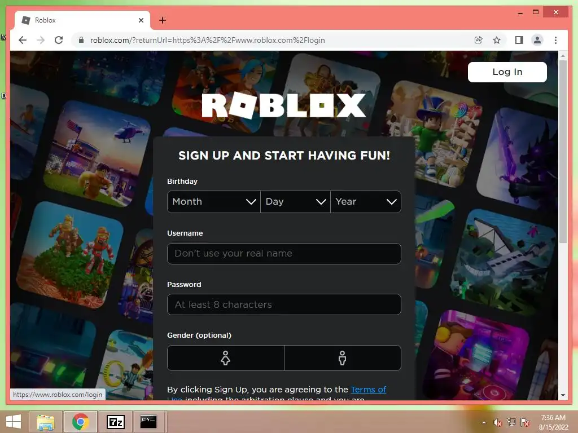Open the Chrome side panel icon
This screenshot has width=578, height=433.
point(519,40)
